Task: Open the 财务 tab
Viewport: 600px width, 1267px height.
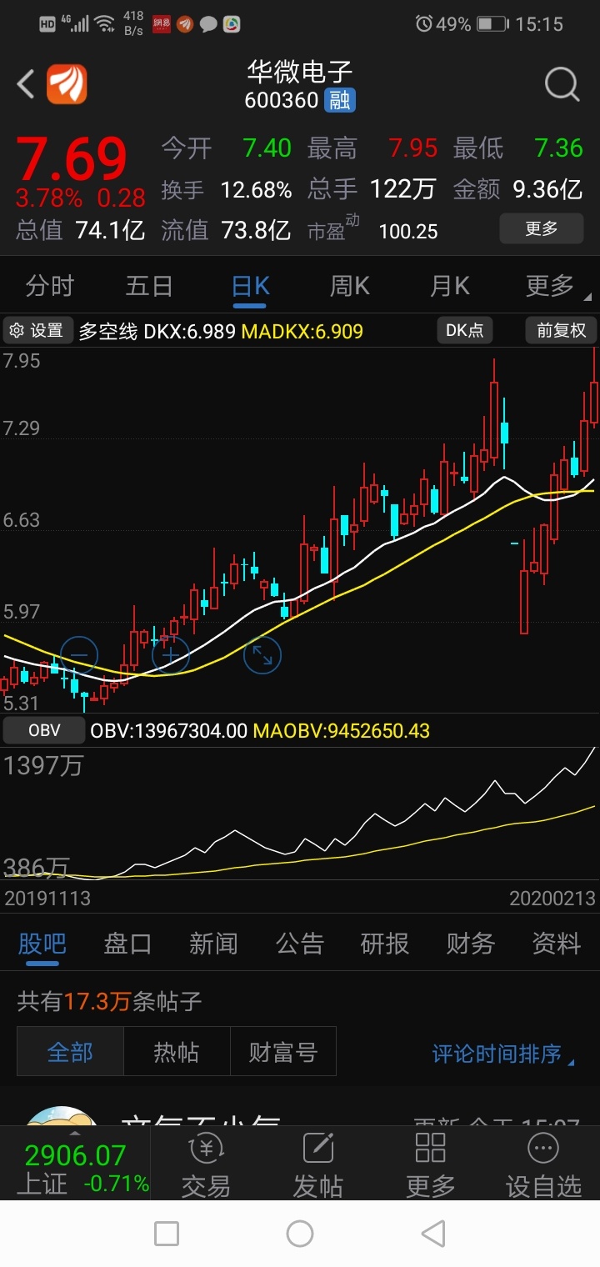Action: (x=471, y=944)
